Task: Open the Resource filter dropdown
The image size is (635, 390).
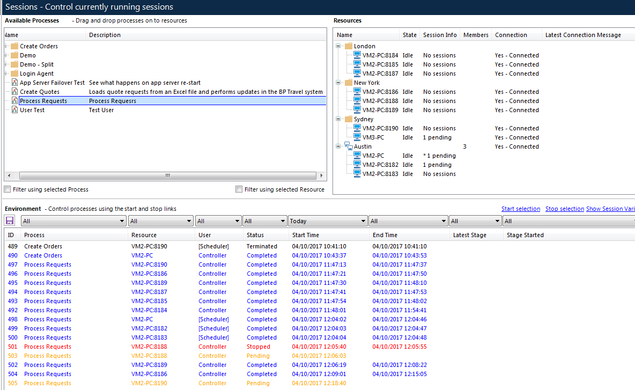Action: (160, 220)
